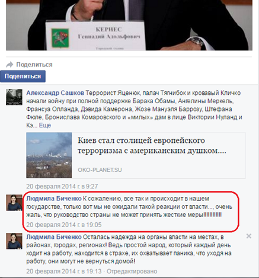259x278 pixels.
Task: Click timestamp 20 февраля 2014 в 19:05
Action: (64, 225)
